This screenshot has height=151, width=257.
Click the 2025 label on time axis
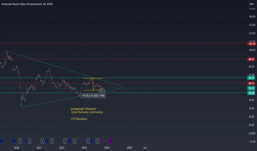point(130,148)
